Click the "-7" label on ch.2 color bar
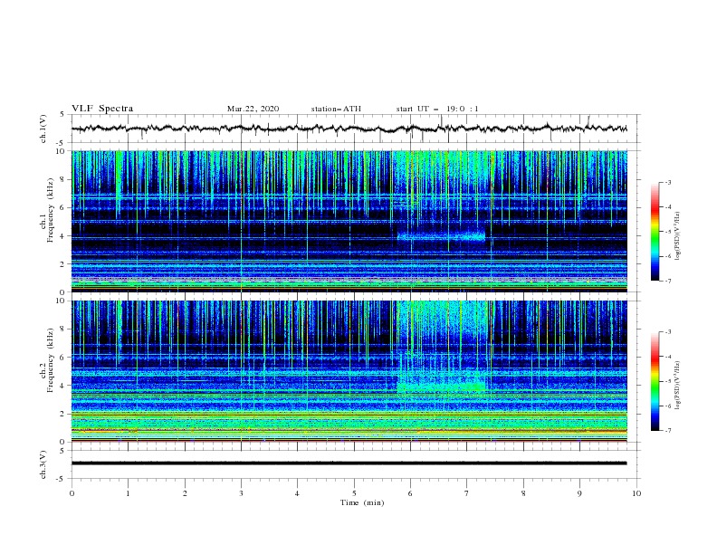Image resolution: width=717 pixels, height=554 pixels. point(667,431)
